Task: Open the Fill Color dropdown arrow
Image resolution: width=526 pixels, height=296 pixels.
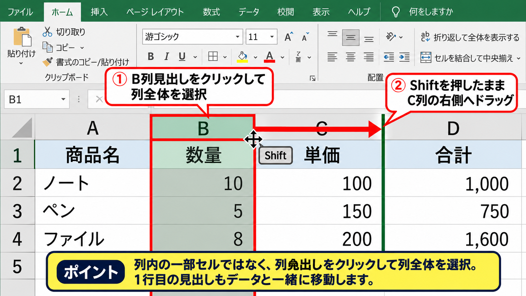Action: coord(255,57)
